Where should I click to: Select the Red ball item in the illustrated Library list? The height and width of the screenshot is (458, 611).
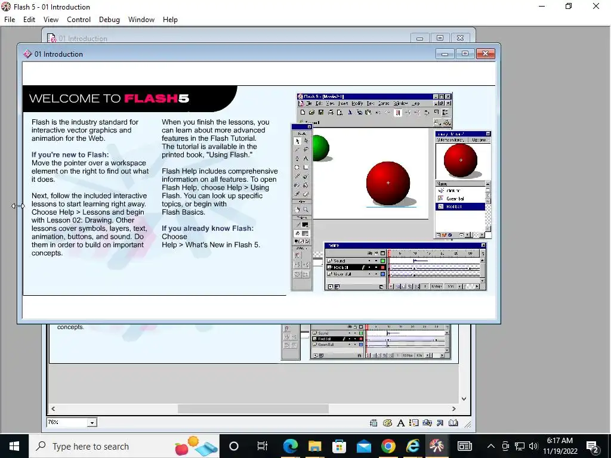(460, 207)
